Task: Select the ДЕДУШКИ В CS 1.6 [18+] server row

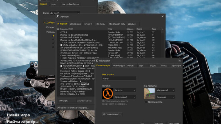Action: 75,86
